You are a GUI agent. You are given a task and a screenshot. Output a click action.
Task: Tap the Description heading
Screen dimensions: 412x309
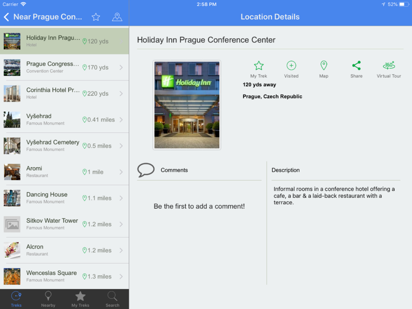tap(286, 170)
